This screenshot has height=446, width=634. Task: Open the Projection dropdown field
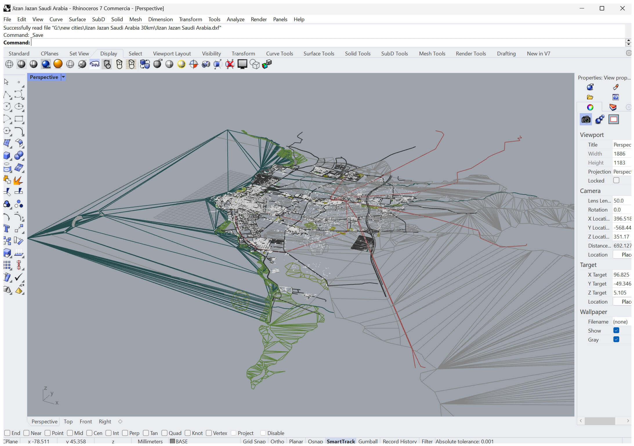pyautogui.click(x=622, y=171)
